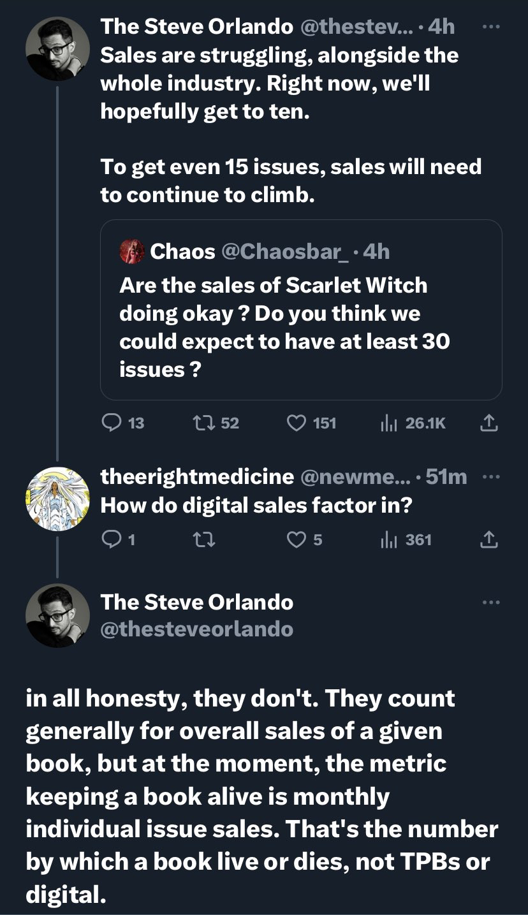Share Steve Orlando's first tweet
528x915 pixels.
(488, 422)
